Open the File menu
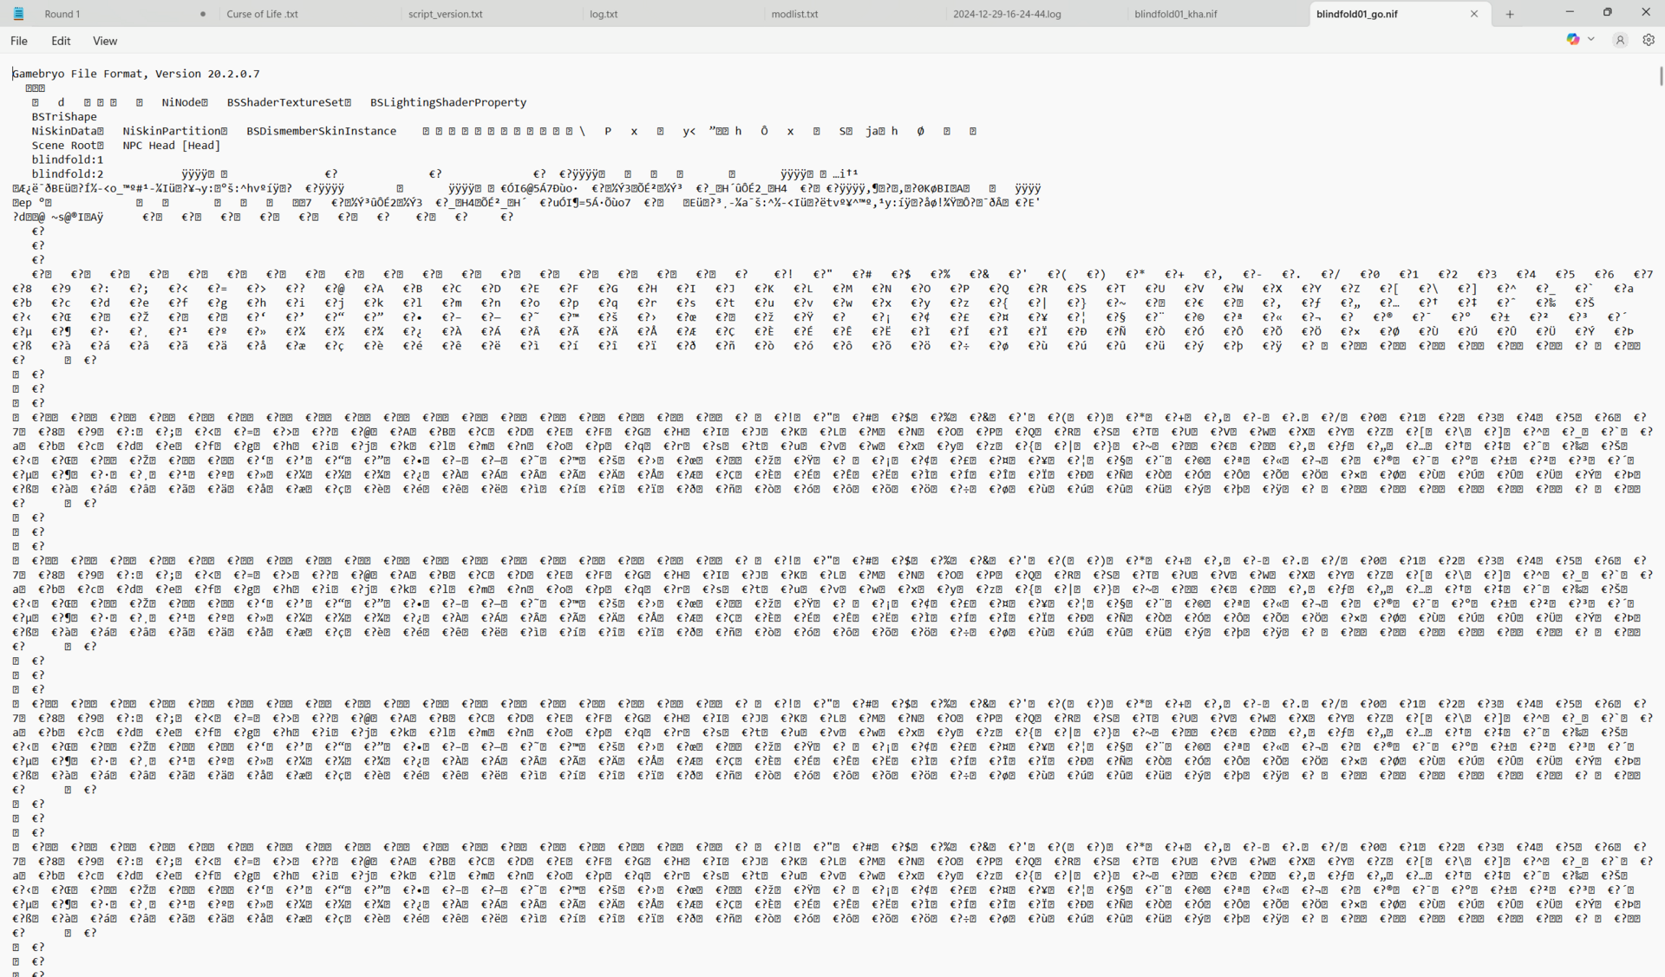 pyautogui.click(x=19, y=41)
